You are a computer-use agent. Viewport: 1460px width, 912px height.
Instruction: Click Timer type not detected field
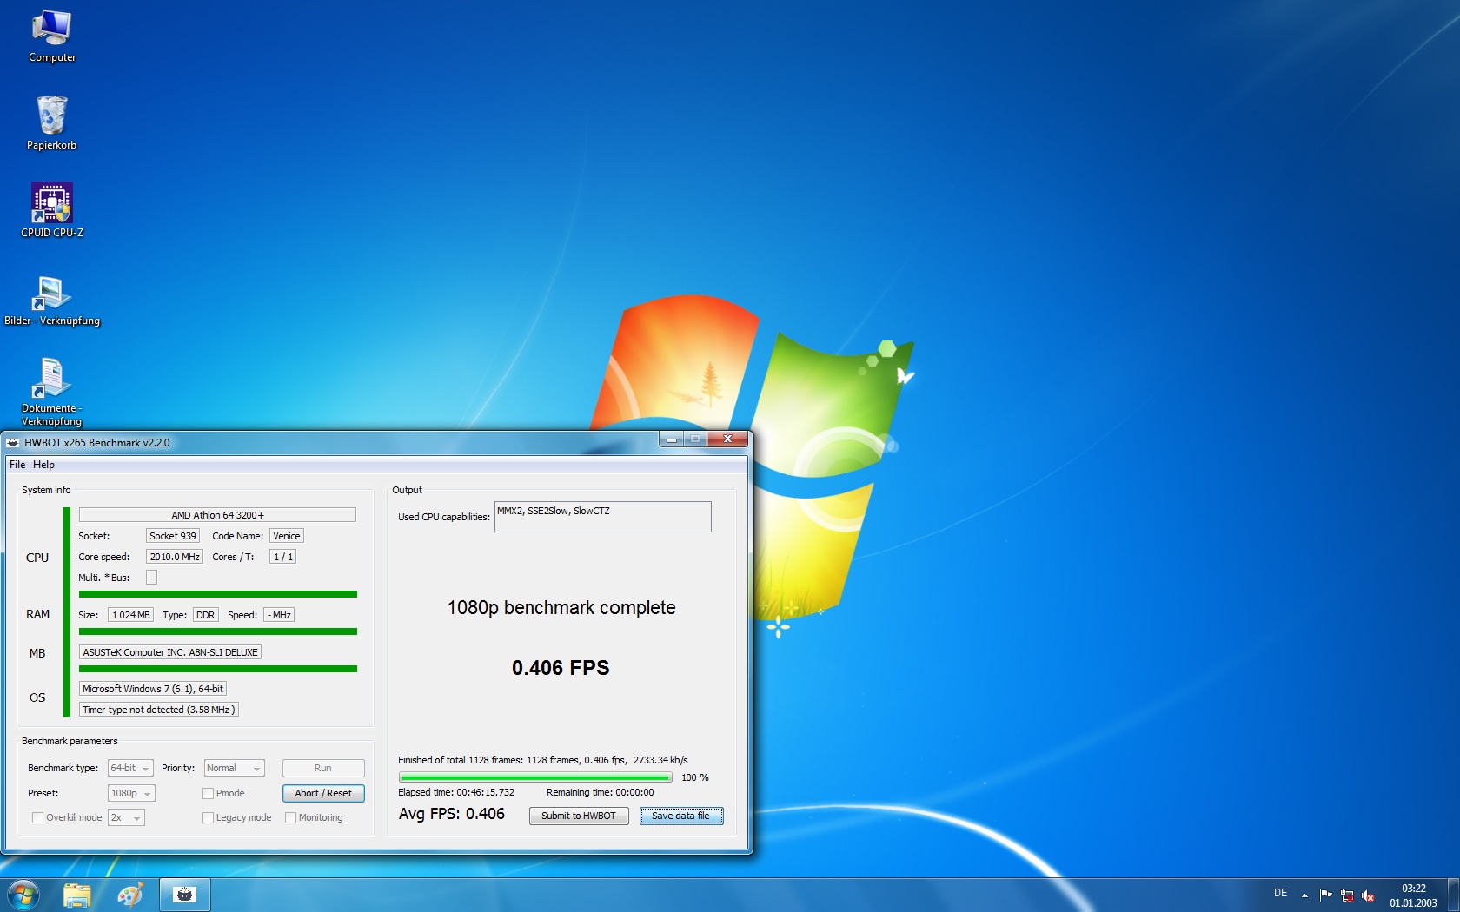click(x=158, y=710)
